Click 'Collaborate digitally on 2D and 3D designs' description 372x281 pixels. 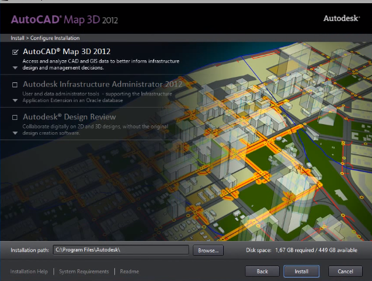pyautogui.click(x=95, y=130)
